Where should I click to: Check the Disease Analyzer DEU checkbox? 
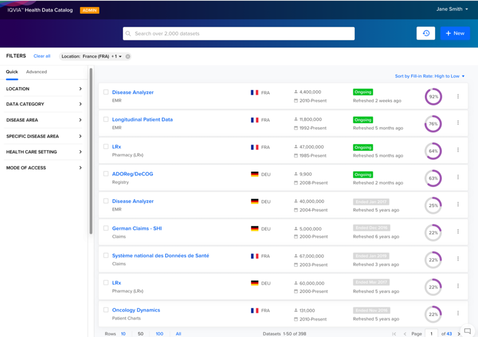(106, 201)
